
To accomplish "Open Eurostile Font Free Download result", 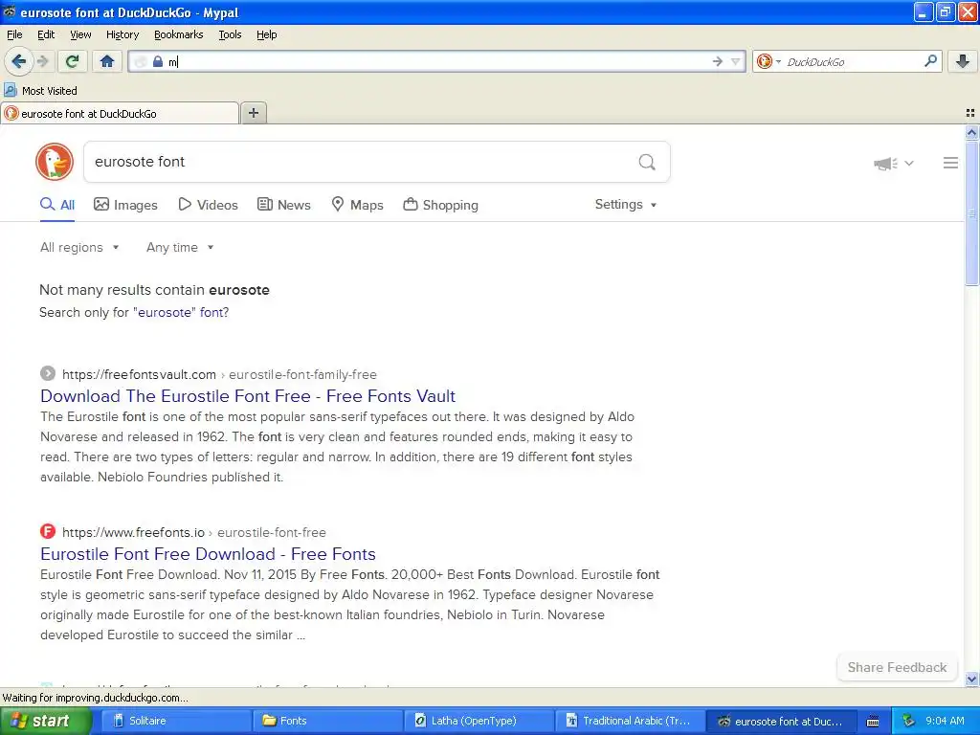I will (x=208, y=554).
